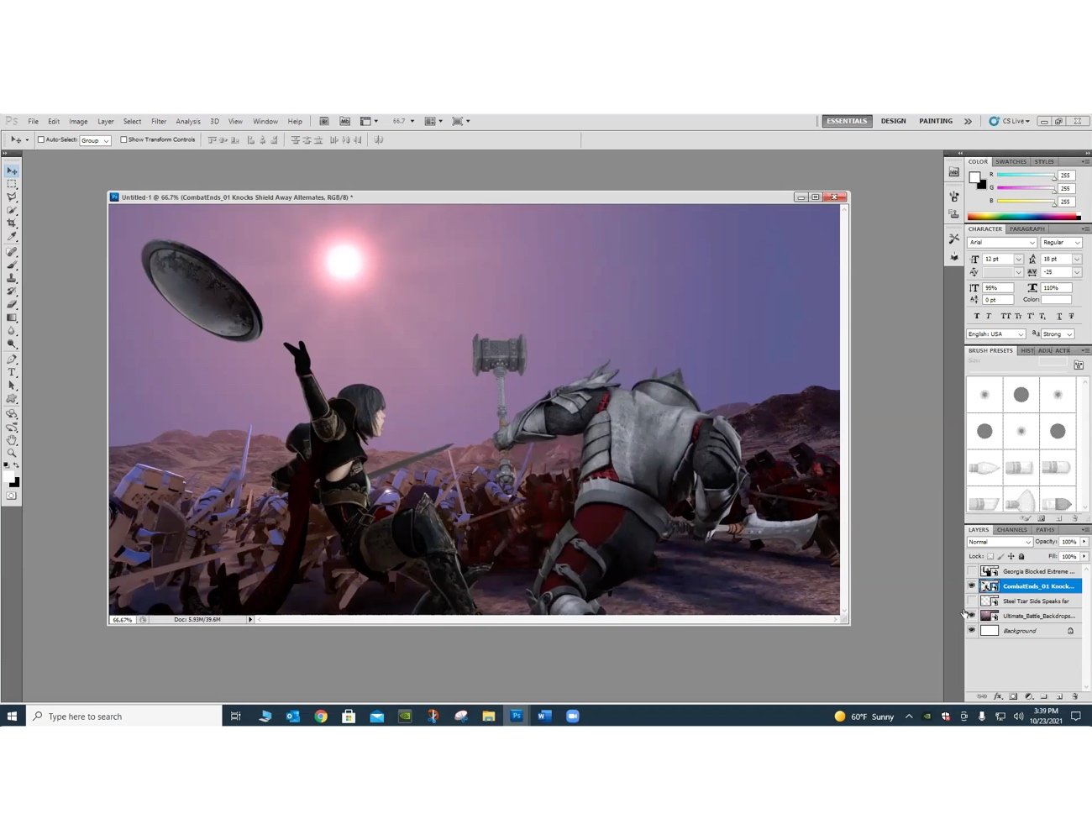Select the Eraser tool
The width and height of the screenshot is (1092, 840).
point(12,304)
